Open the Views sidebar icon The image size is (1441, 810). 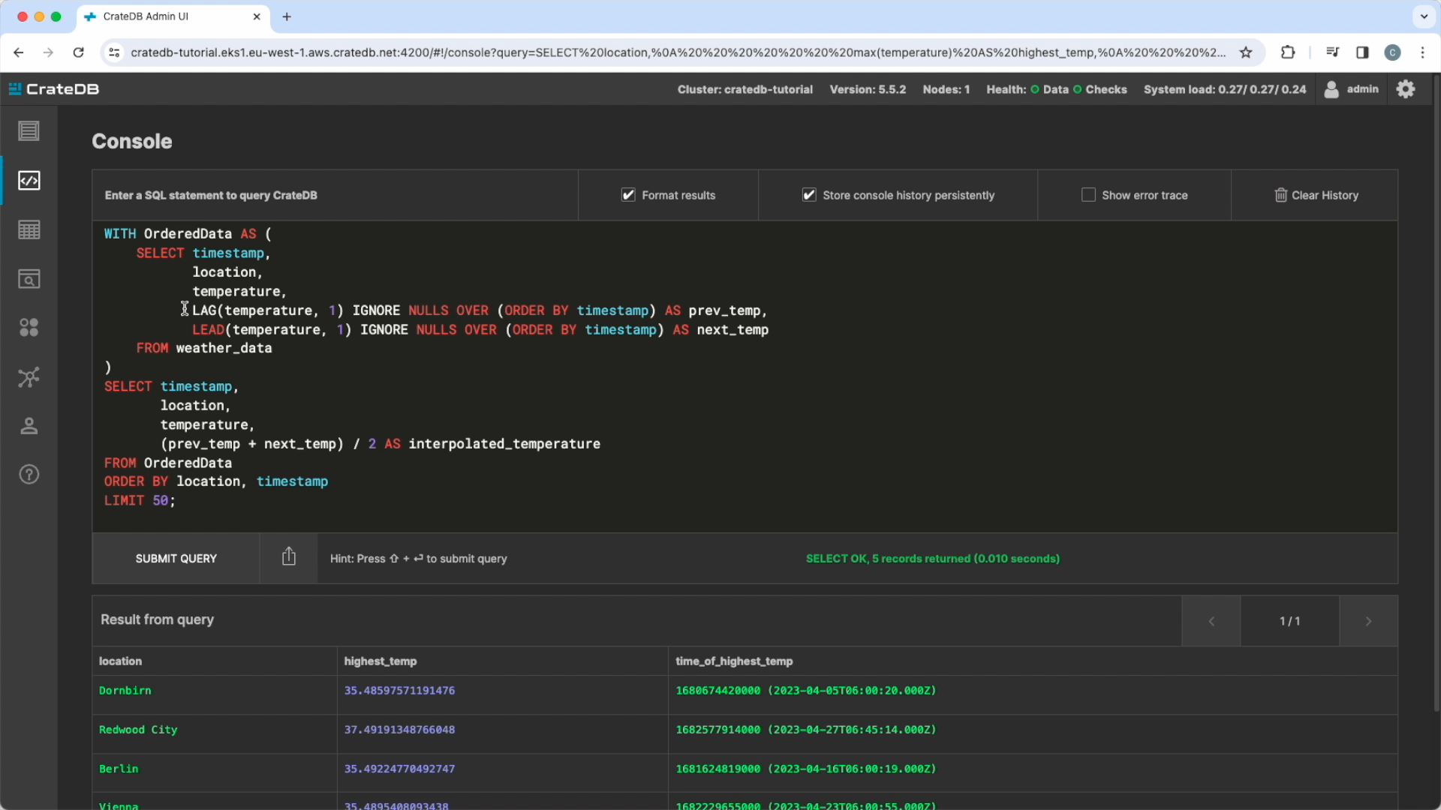click(29, 279)
